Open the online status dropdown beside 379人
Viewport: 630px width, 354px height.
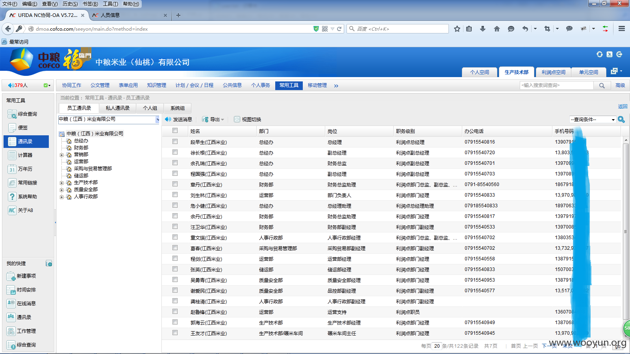coord(47,85)
